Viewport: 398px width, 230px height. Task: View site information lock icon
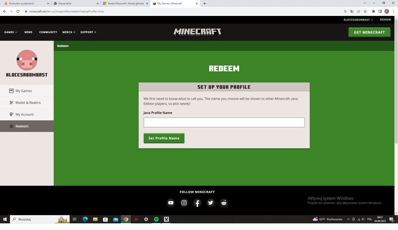click(26, 11)
